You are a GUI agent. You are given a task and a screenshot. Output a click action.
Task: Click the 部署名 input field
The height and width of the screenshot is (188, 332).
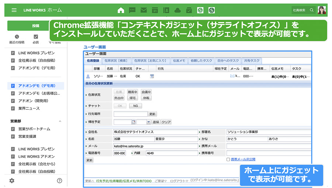coord(269,132)
